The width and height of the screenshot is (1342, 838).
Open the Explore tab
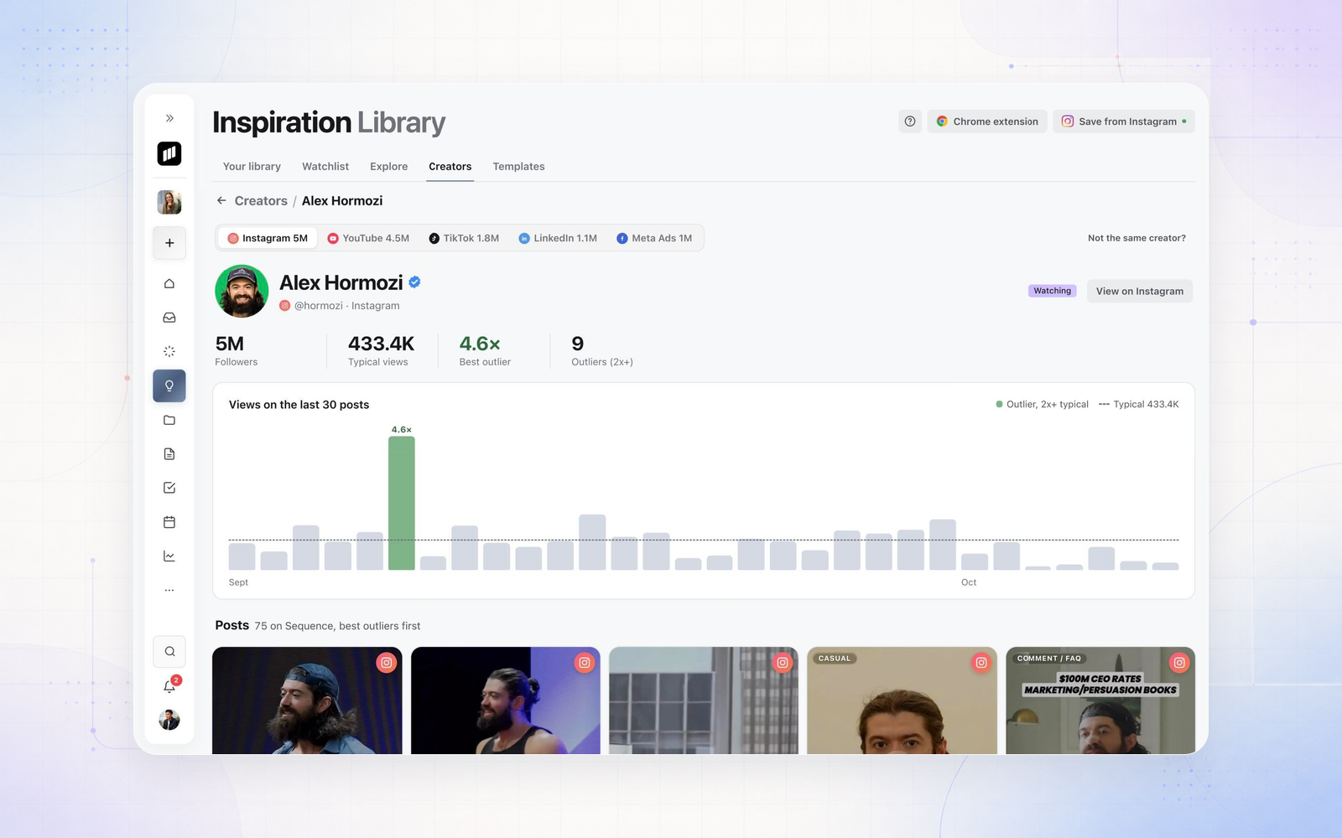tap(389, 167)
